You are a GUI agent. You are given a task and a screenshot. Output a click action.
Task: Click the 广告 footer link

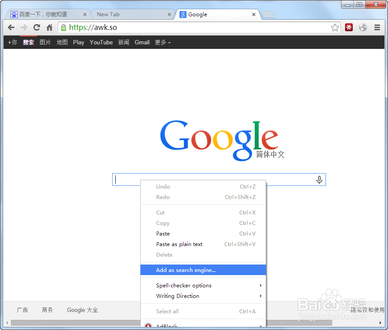[22, 310]
